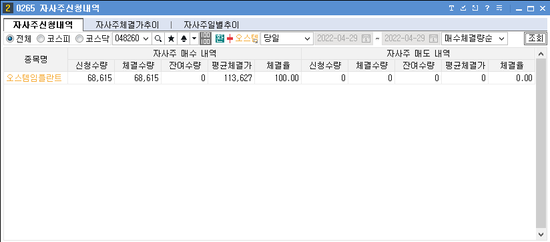Open the end date calendar picker

434,39
